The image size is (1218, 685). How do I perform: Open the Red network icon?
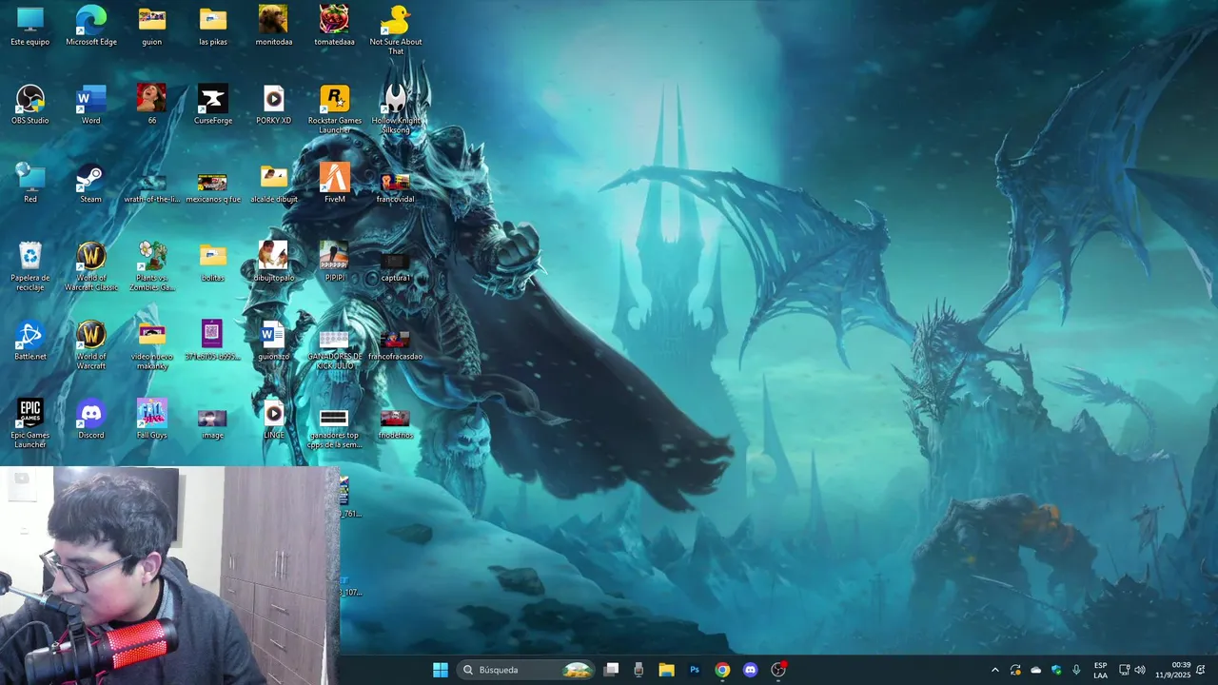tap(30, 184)
